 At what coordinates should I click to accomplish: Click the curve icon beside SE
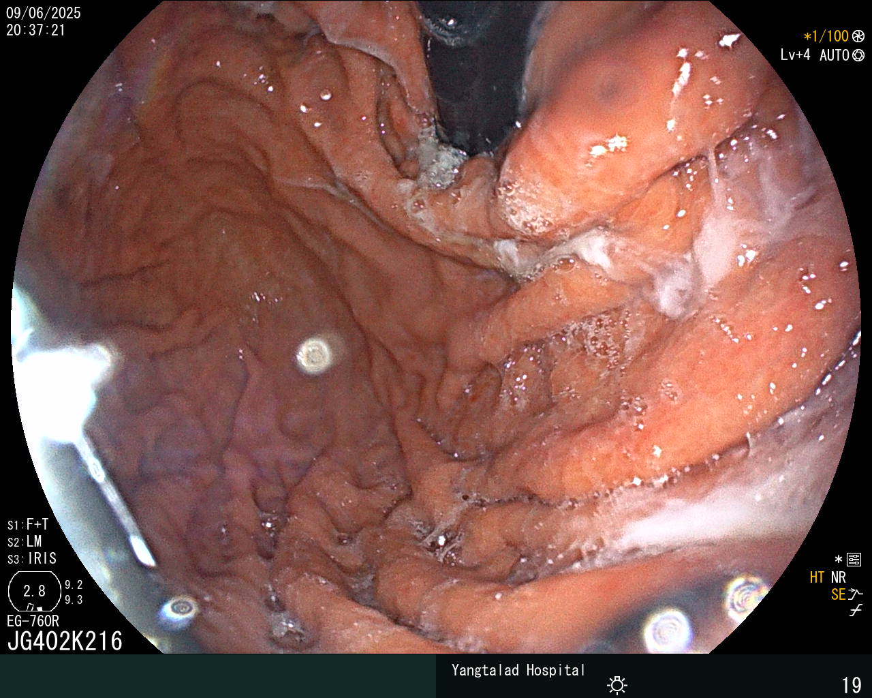coord(856,594)
